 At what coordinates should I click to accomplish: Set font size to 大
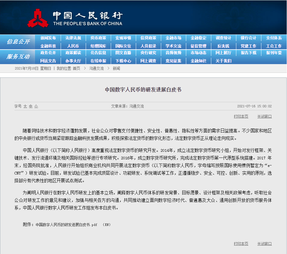[25, 106]
